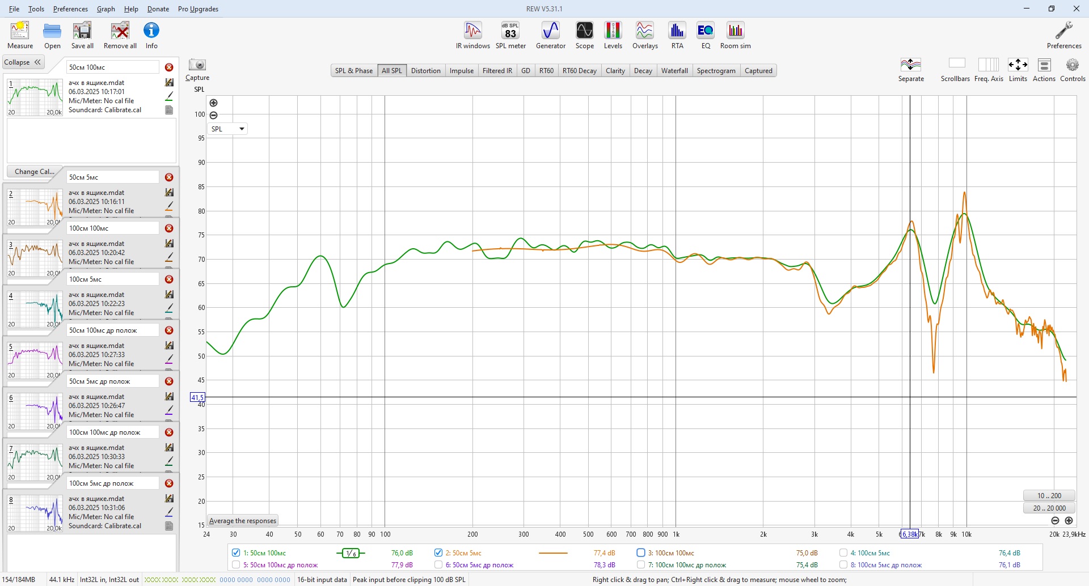Switch to the SPL & Phase tab
This screenshot has height=586, width=1089.
[354, 71]
